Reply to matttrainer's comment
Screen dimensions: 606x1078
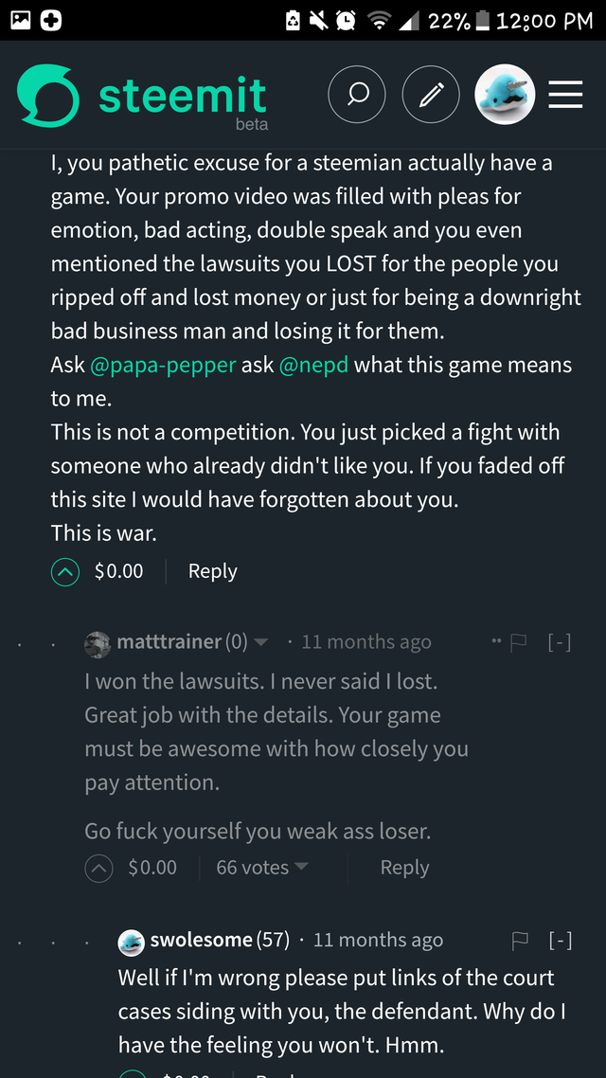[404, 868]
